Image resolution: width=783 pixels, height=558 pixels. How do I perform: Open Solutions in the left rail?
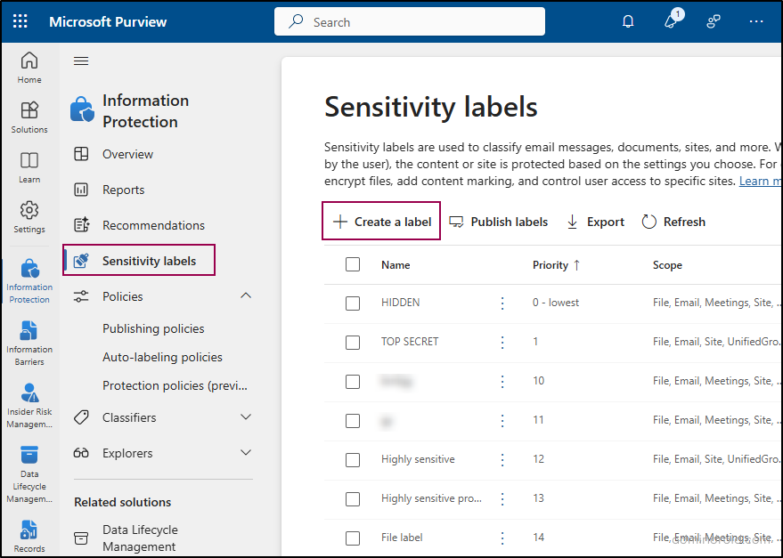(x=29, y=117)
